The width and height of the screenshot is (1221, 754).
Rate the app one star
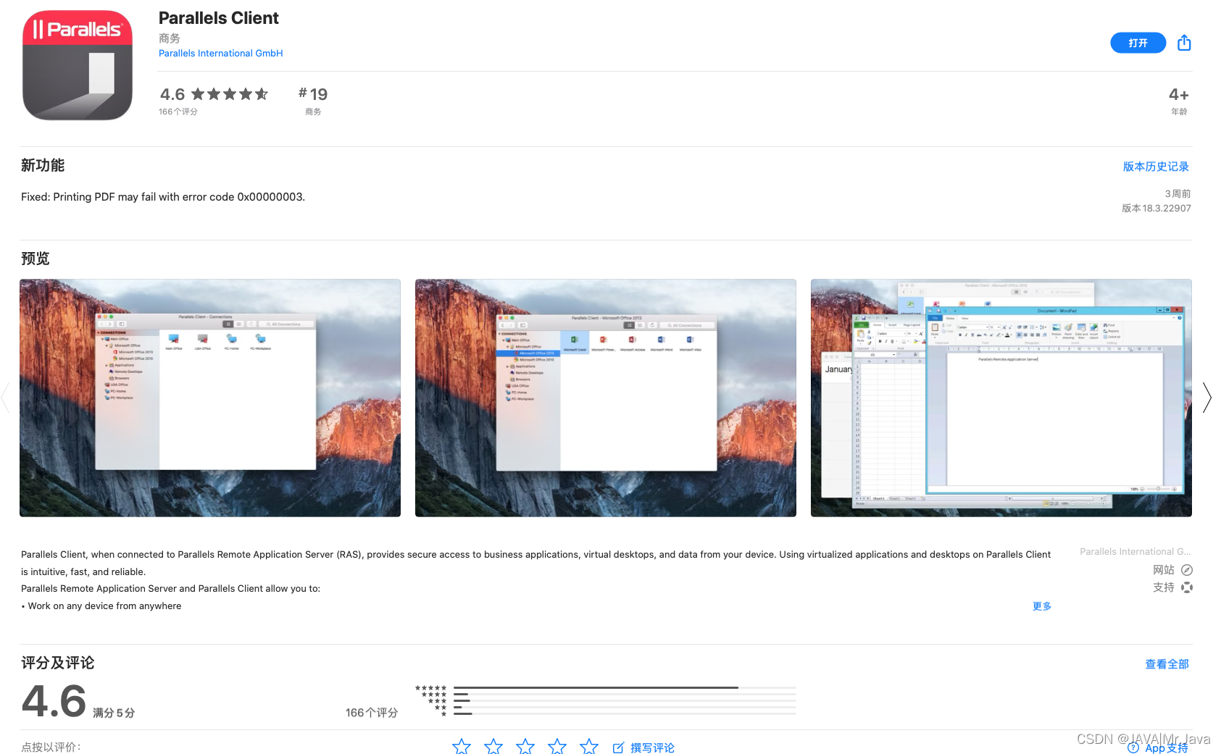461,746
